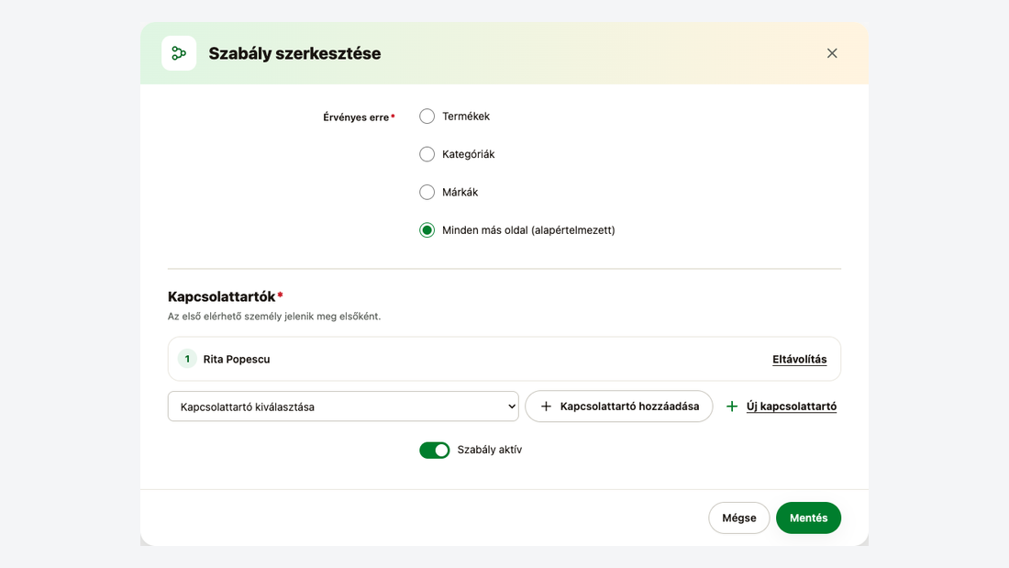Pick the Márkák radio option
This screenshot has width=1009, height=568.
click(x=427, y=193)
